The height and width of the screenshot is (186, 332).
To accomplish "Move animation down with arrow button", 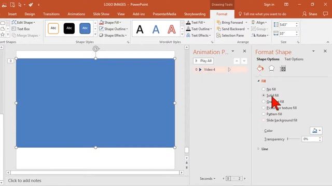I will click(244, 61).
